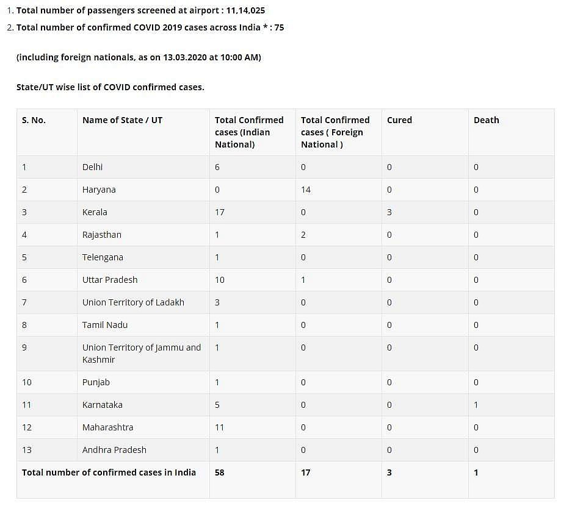
Task: Select the Haryana row label
Action: pos(99,190)
